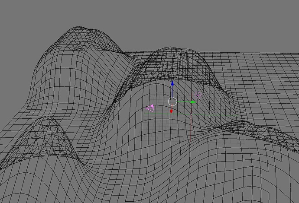Image resolution: width=299 pixels, height=203 pixels.
Task: Select the pink dotted lamp object
Action: (x=198, y=95)
